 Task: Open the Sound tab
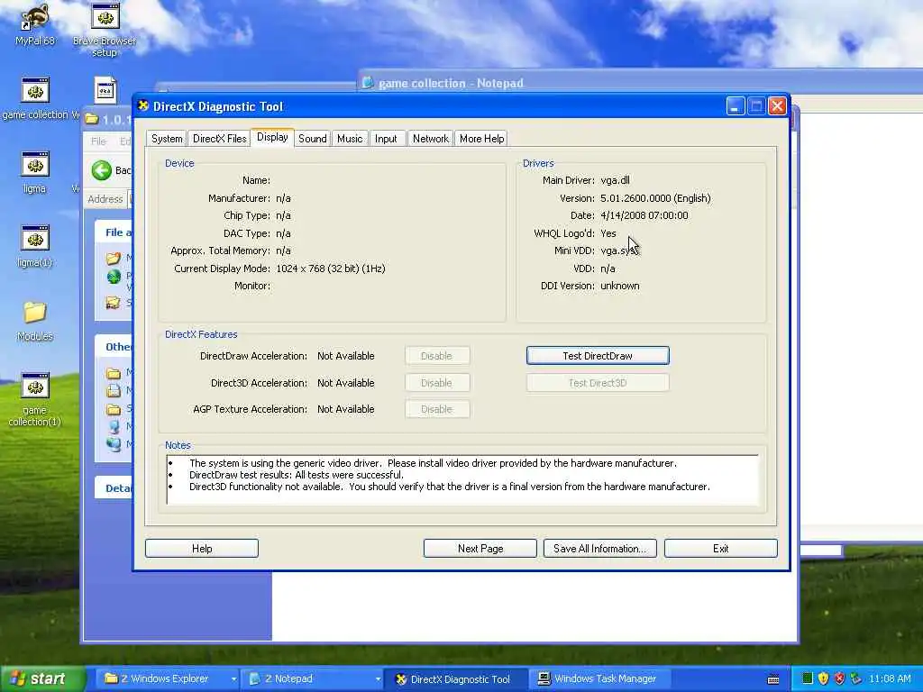[313, 139]
